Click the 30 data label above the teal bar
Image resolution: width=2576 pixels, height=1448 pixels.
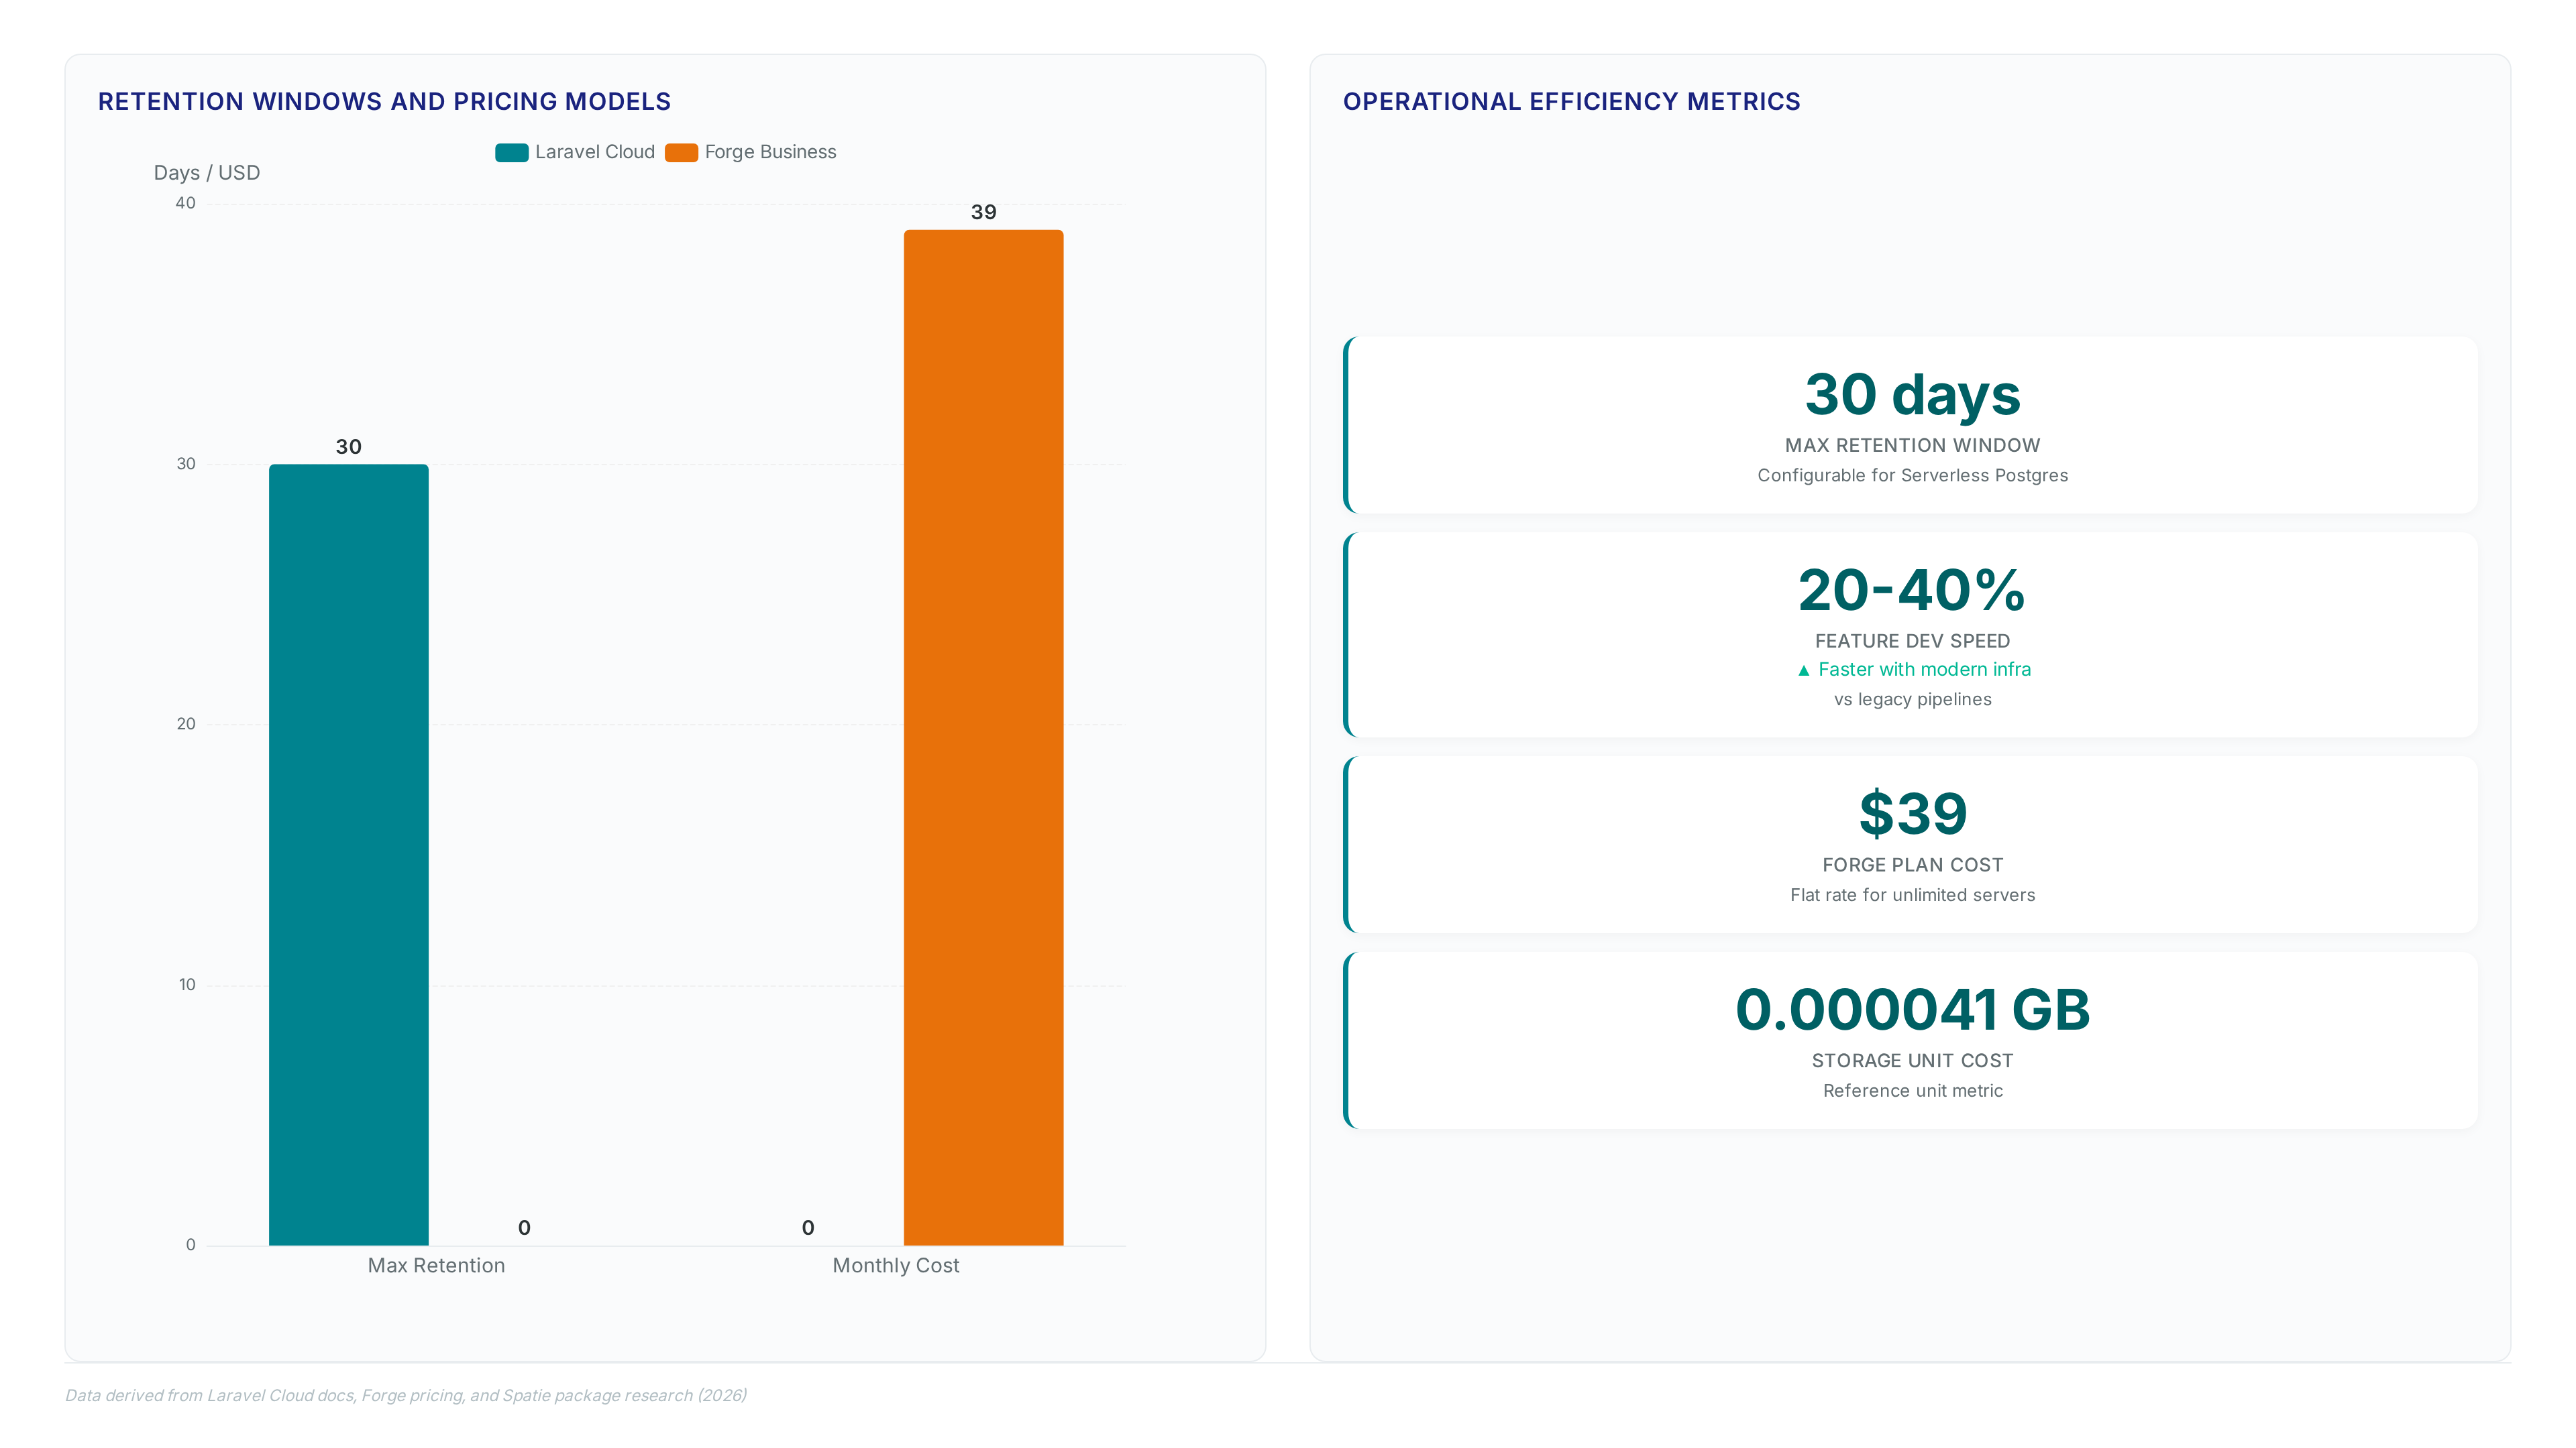[348, 446]
